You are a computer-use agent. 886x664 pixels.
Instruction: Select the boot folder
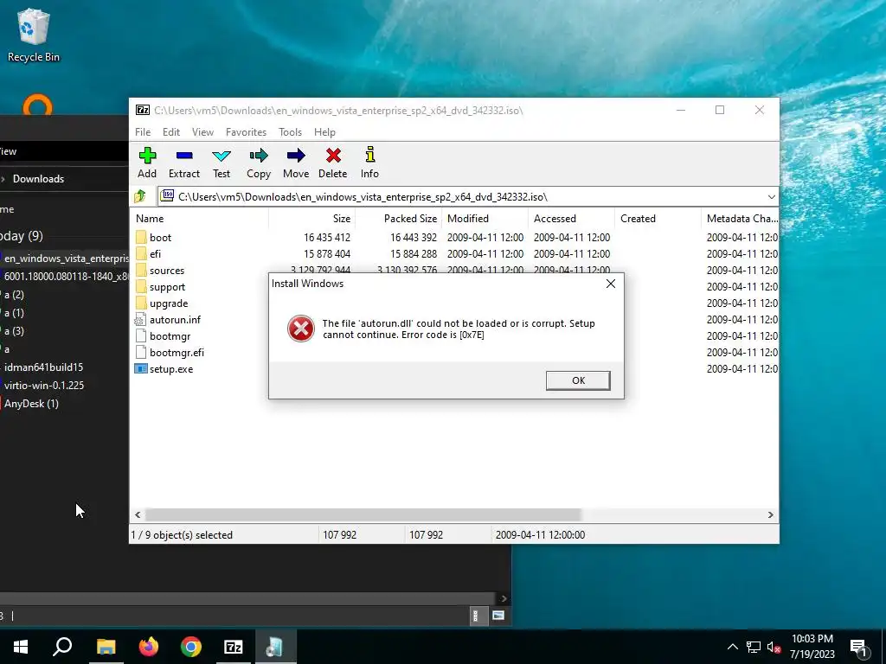tap(160, 238)
